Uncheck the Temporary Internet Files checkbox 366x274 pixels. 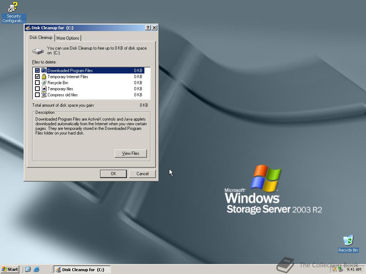37,76
